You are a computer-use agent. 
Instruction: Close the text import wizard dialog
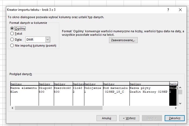coord(180,10)
